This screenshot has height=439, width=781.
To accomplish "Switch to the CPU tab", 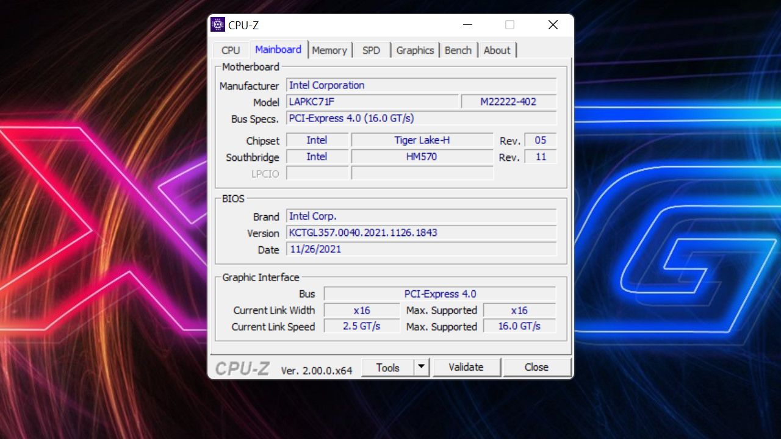I will click(231, 51).
